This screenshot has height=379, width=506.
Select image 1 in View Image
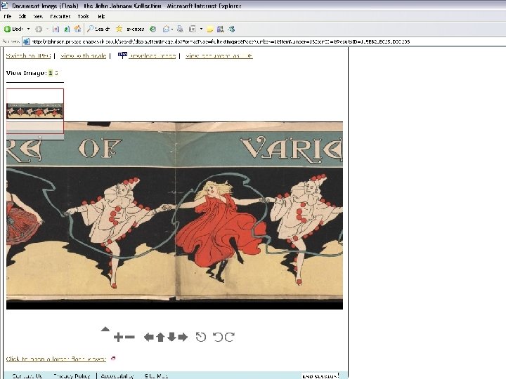(51, 73)
